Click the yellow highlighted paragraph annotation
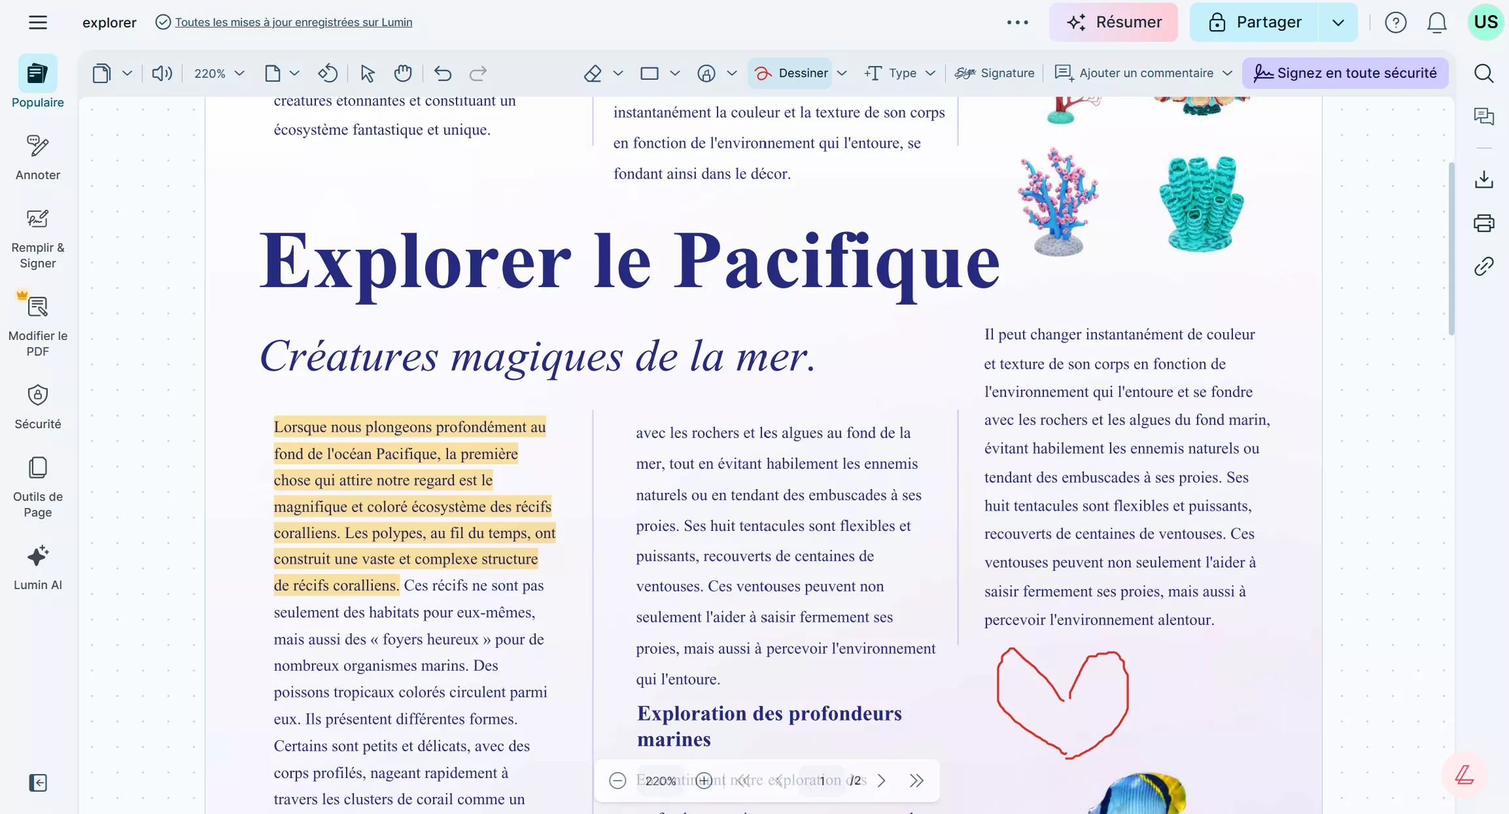1509x814 pixels. pyautogui.click(x=414, y=506)
